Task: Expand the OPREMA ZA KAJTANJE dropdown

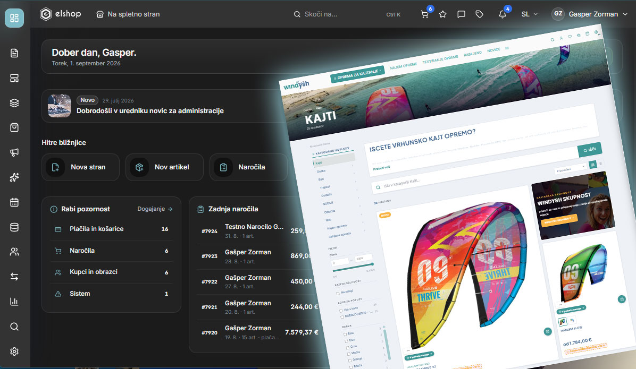Action: click(357, 74)
